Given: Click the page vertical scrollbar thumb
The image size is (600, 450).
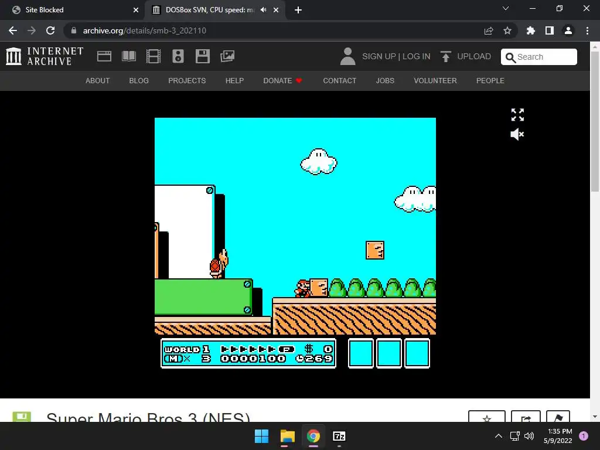Looking at the screenshot, I should tap(595, 122).
